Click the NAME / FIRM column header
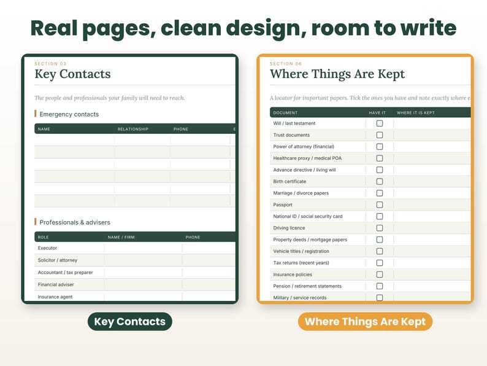The height and width of the screenshot is (366, 487). pos(121,237)
